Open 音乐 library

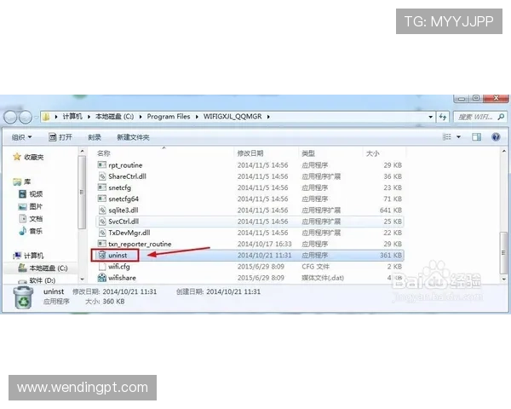pyautogui.click(x=31, y=231)
